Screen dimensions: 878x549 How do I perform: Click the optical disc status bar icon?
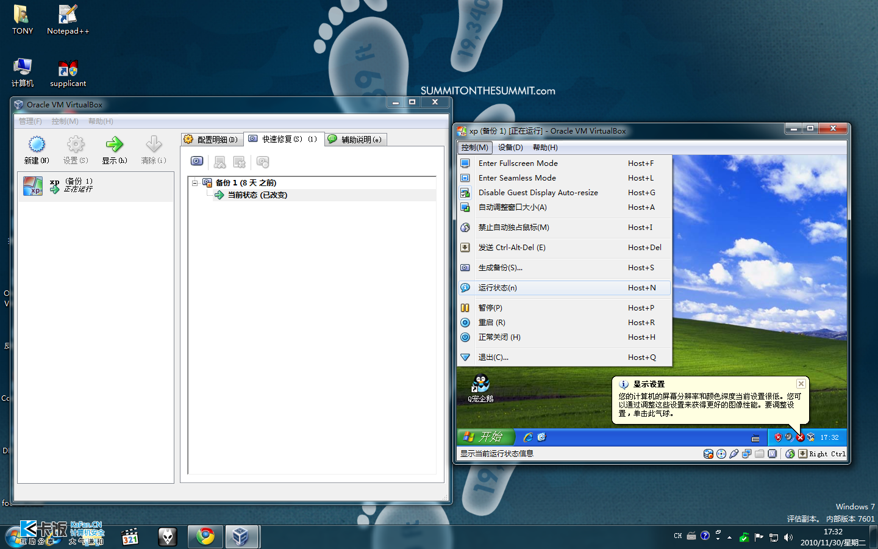721,454
